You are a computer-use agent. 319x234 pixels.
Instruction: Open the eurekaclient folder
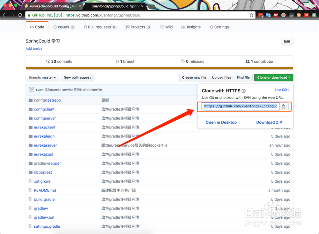point(45,127)
